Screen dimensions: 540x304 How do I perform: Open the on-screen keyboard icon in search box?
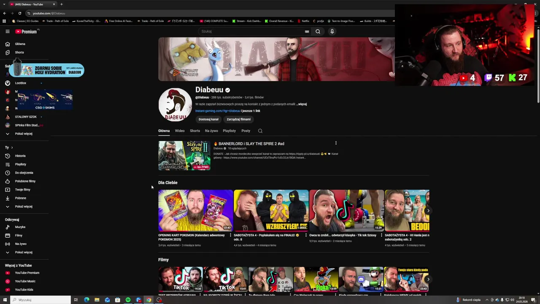coord(307,31)
